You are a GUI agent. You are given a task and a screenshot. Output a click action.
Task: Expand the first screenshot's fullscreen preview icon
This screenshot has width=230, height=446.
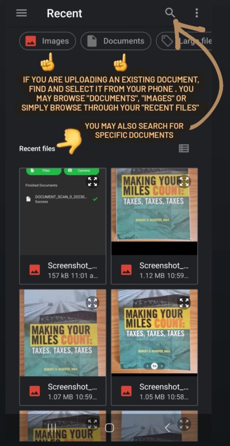point(93,182)
